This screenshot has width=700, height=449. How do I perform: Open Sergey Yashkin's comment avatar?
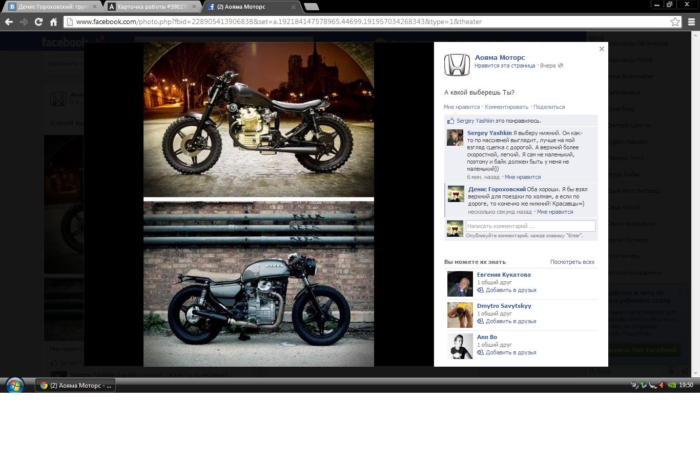455,138
